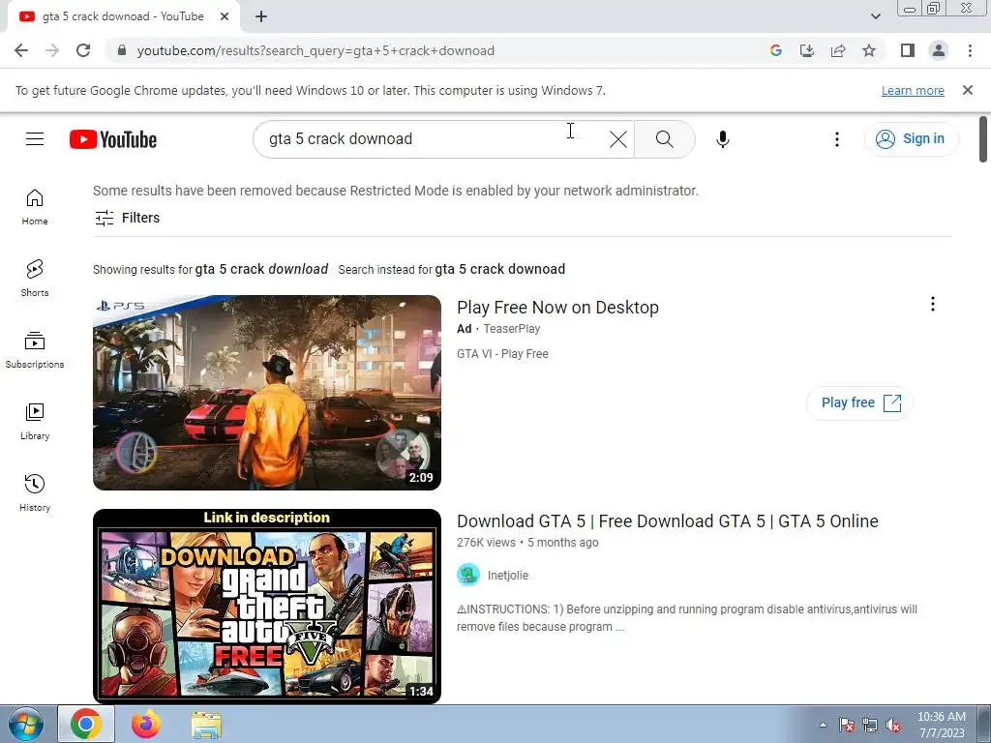Open Chrome three-dot main menu
This screenshot has height=743, width=991.
pos(970,50)
